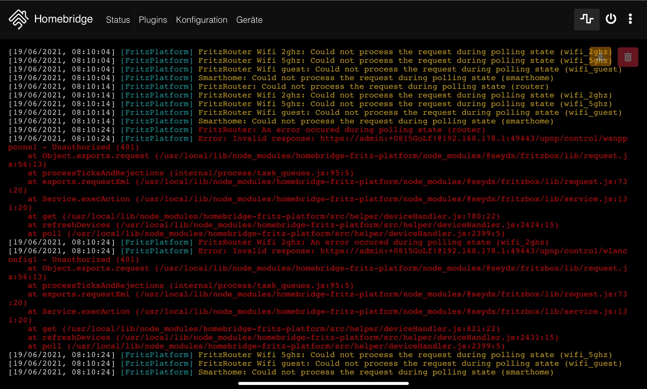Tap the home indicator bar at bottom

coord(323,383)
